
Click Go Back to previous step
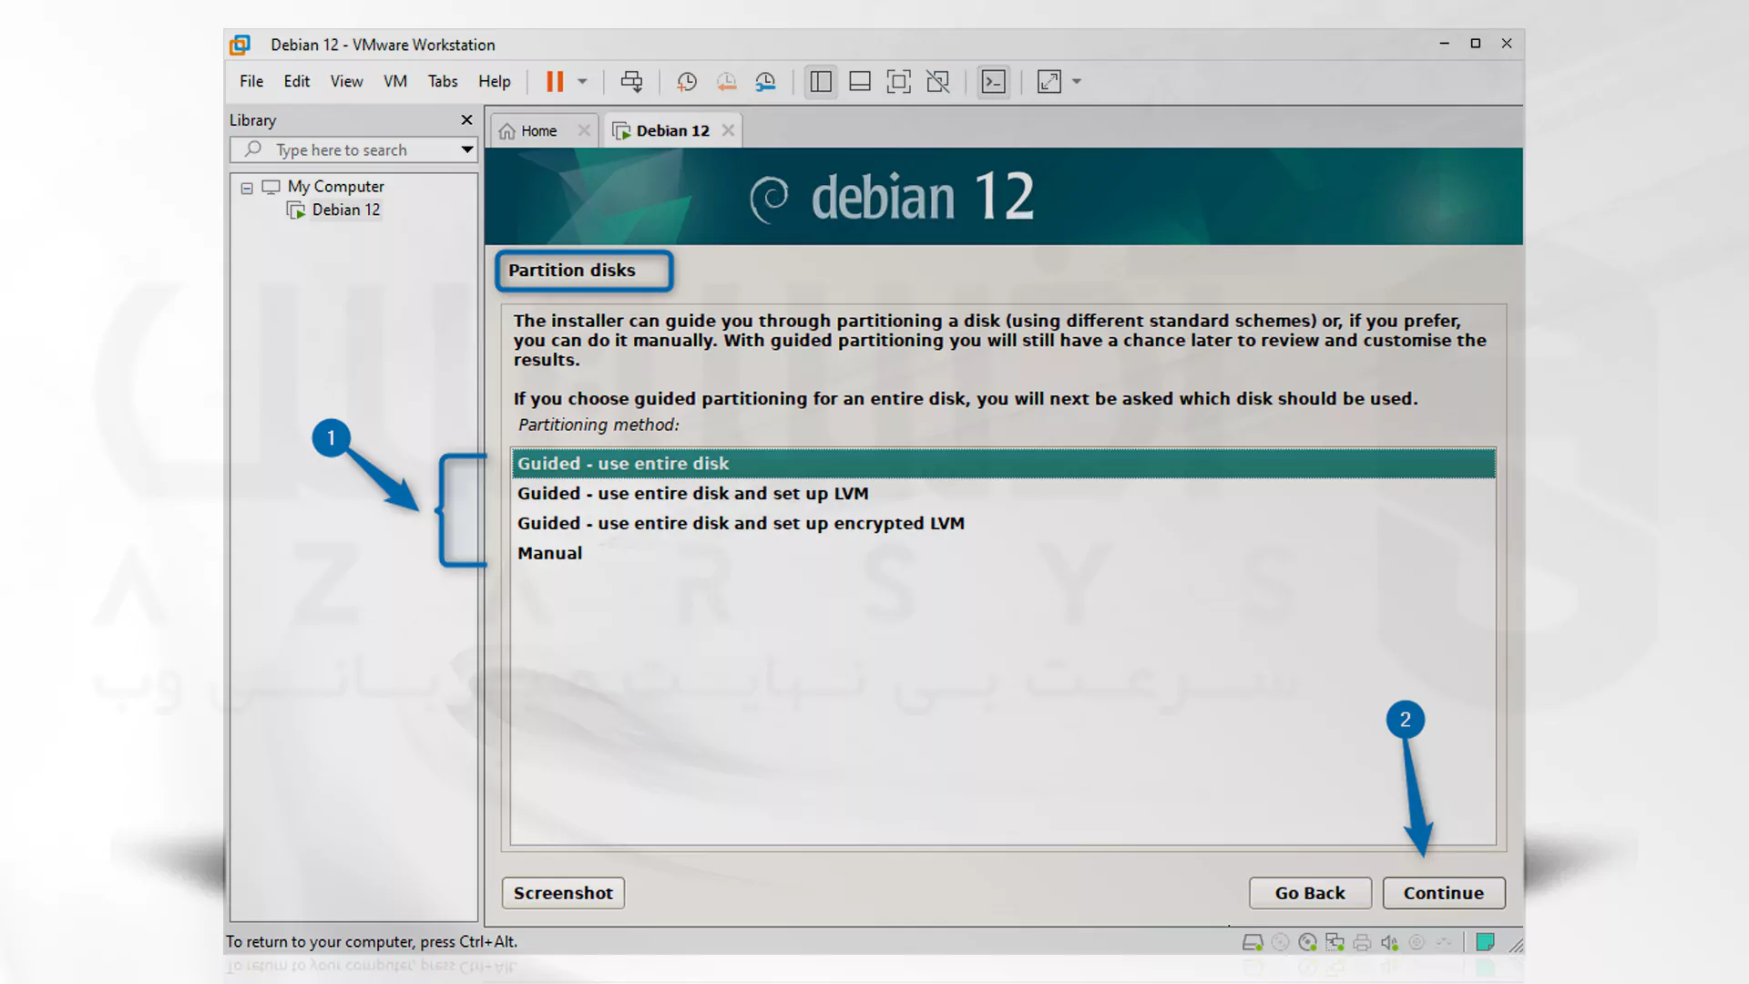coord(1311,891)
